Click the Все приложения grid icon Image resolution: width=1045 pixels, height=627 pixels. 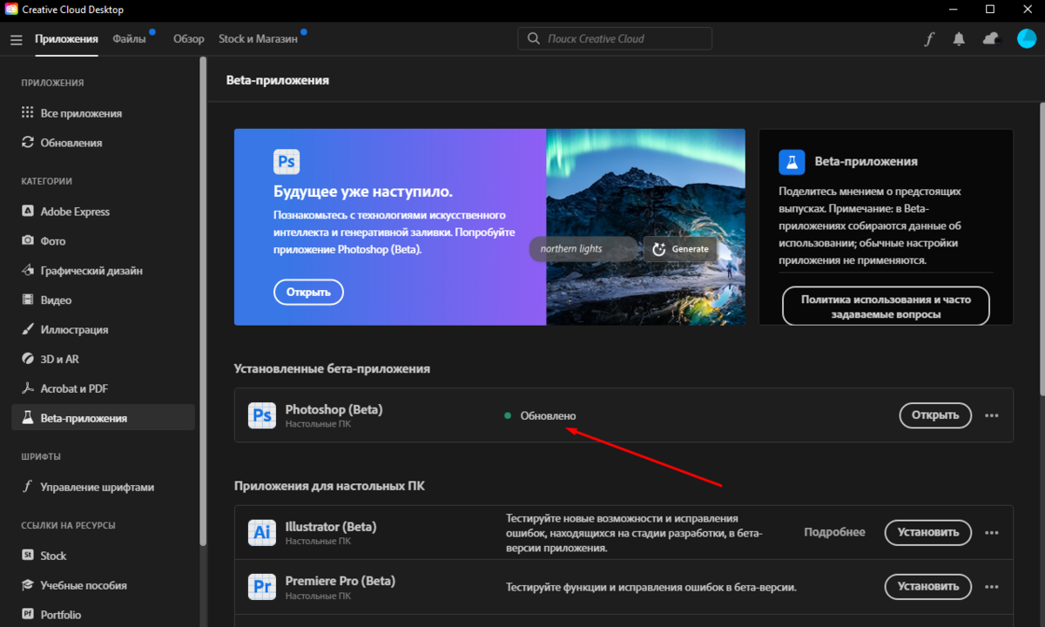(27, 113)
